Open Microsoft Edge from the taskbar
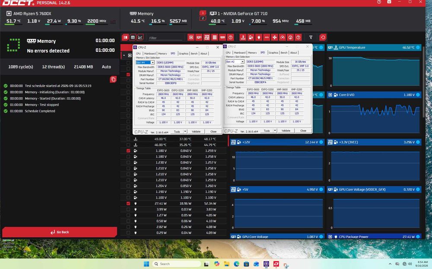Screen dimensions: 432x269 [x=236, y=264]
